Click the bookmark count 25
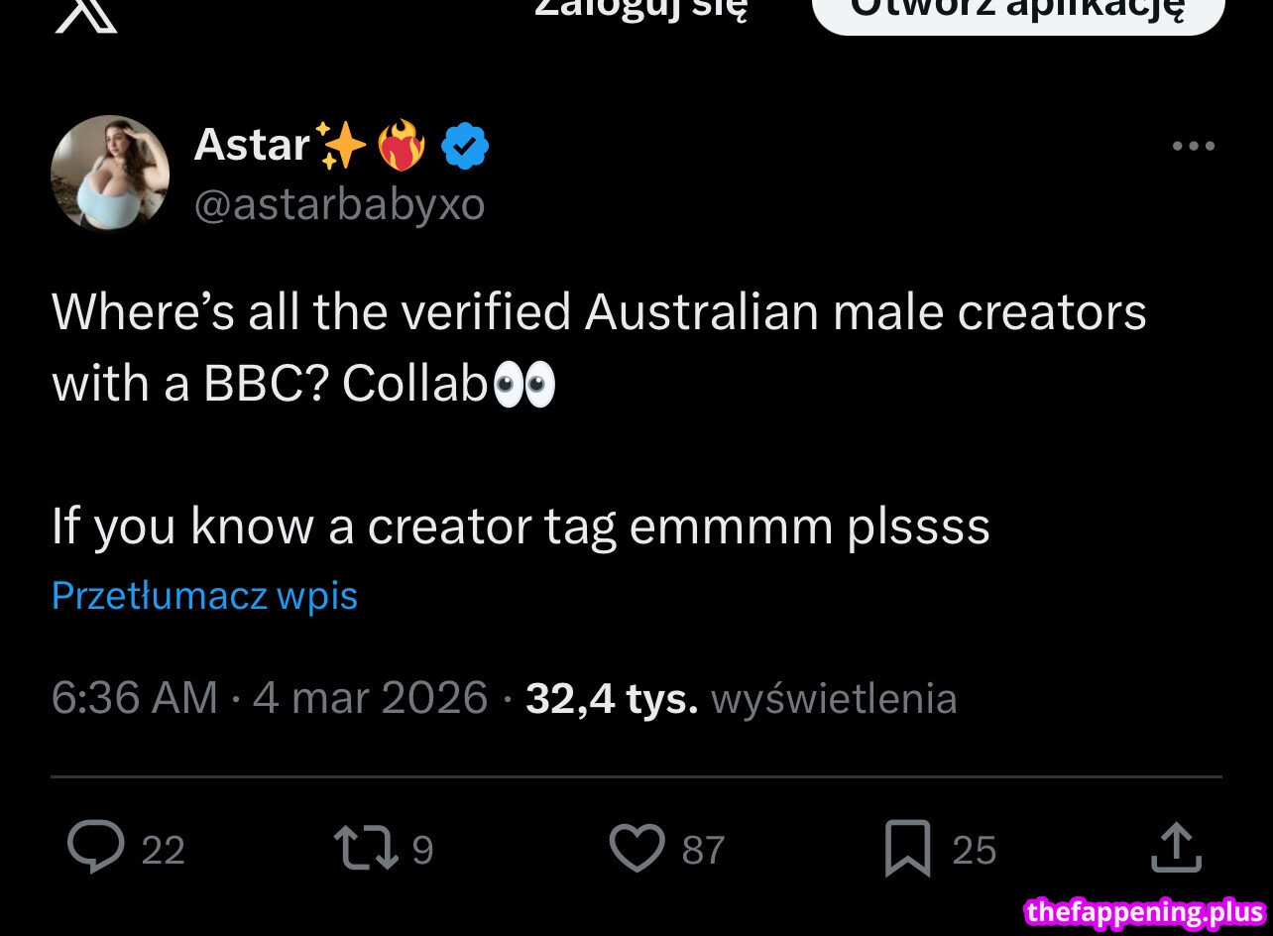The height and width of the screenshot is (936, 1273). [x=974, y=851]
